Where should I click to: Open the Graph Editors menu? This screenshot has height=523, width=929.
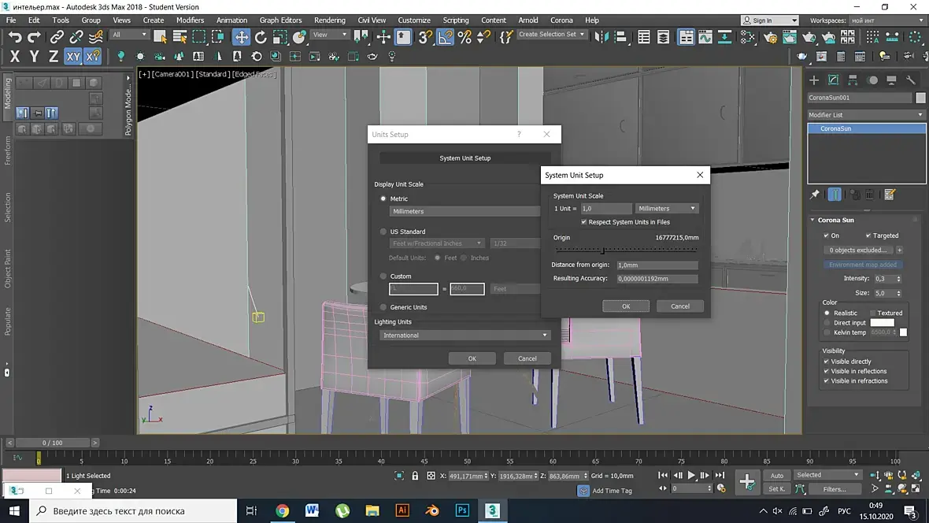[x=280, y=20]
